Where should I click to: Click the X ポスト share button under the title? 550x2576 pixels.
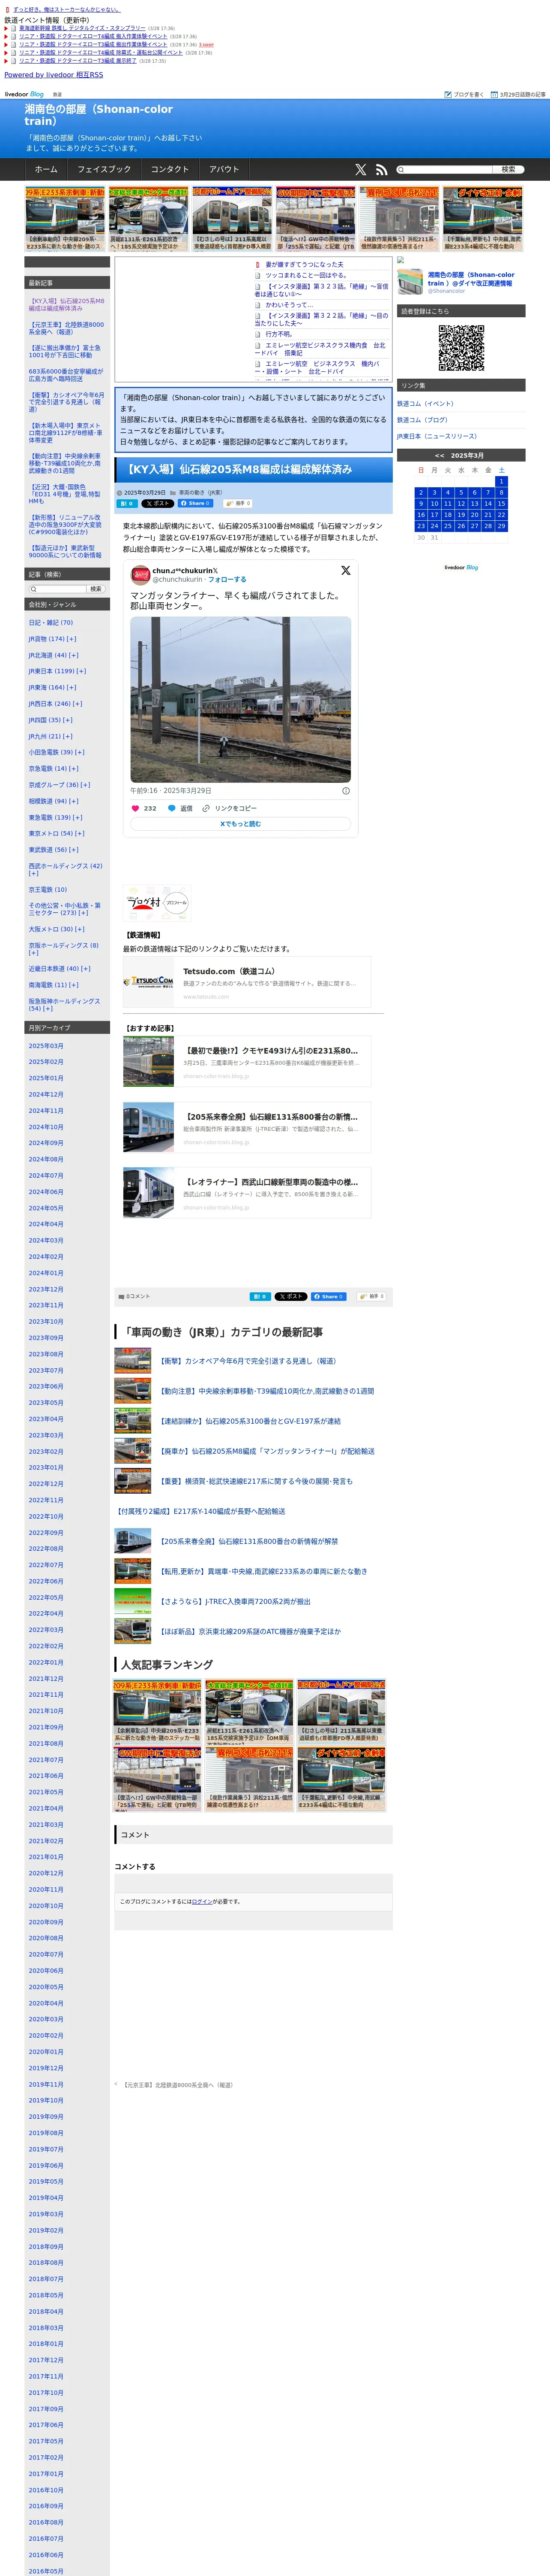tap(158, 504)
